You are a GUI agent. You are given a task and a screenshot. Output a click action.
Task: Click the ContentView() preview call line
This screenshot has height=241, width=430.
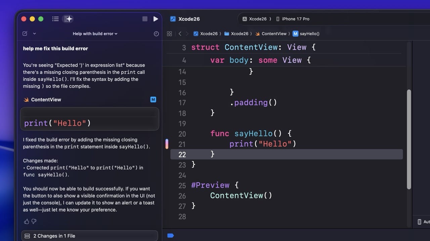click(241, 195)
